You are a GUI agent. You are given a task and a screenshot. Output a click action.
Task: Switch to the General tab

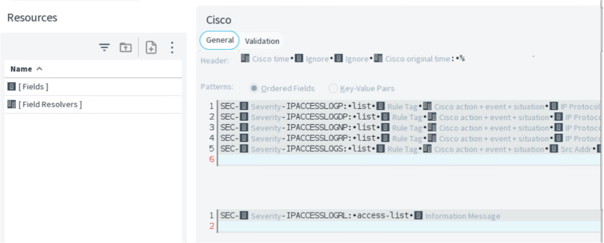point(220,40)
